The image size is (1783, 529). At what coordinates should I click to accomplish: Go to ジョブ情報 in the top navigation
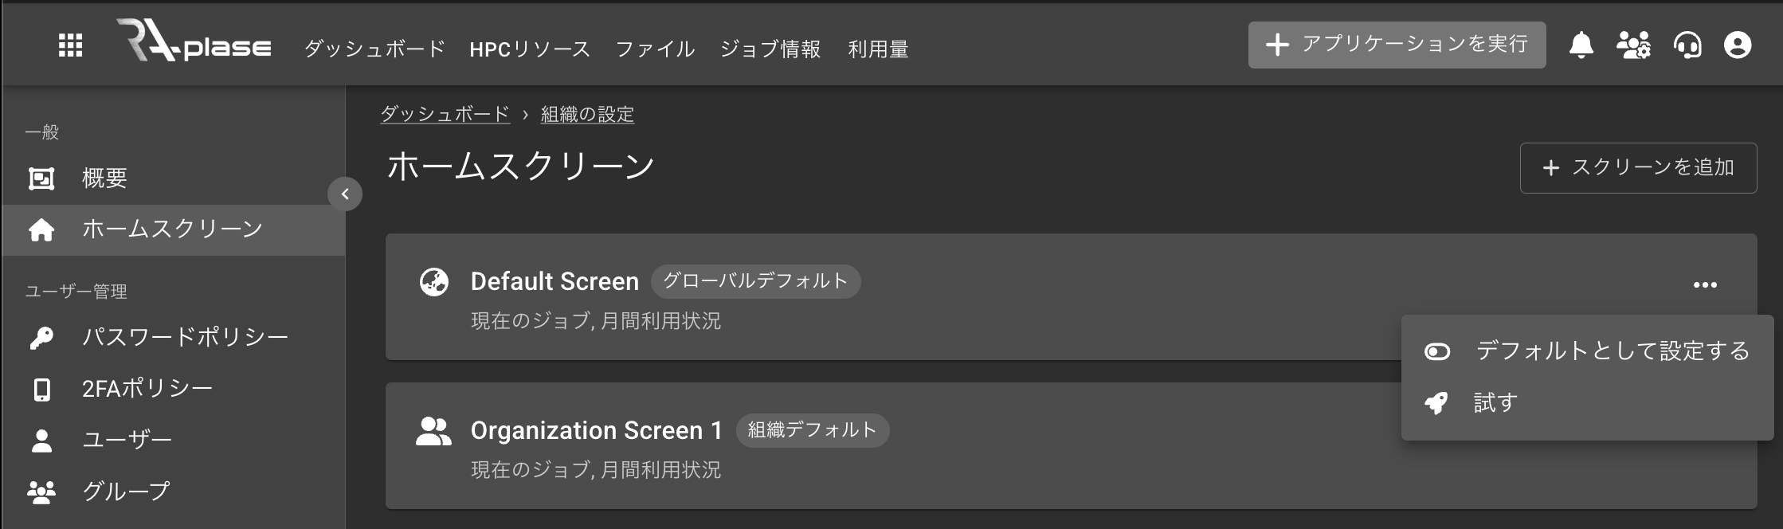click(770, 49)
